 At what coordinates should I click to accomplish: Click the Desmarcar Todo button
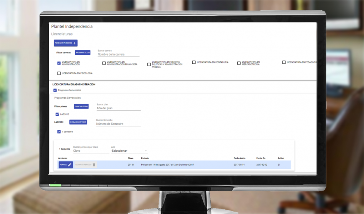click(x=78, y=122)
